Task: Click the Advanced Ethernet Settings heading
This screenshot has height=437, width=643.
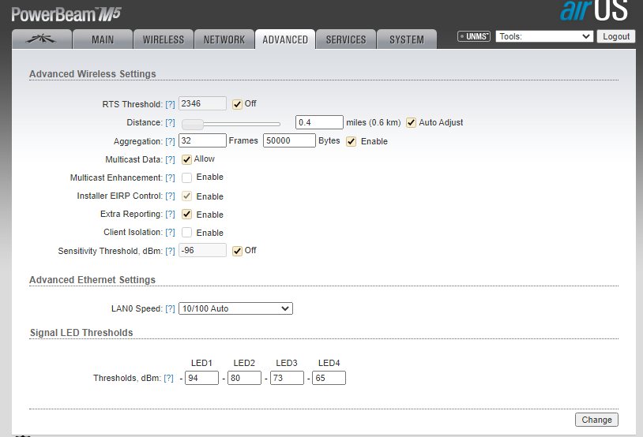Action: click(x=92, y=280)
